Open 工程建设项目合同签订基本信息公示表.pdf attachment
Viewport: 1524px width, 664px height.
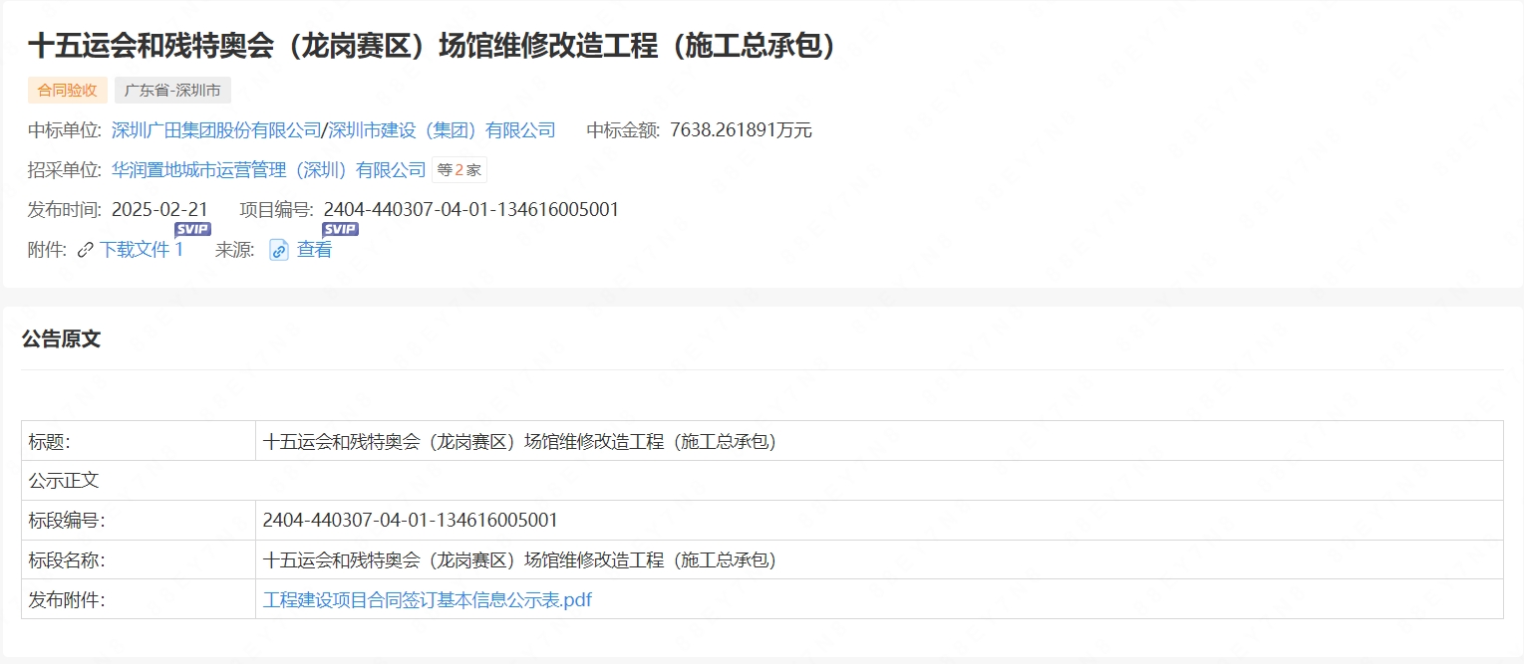(x=428, y=600)
